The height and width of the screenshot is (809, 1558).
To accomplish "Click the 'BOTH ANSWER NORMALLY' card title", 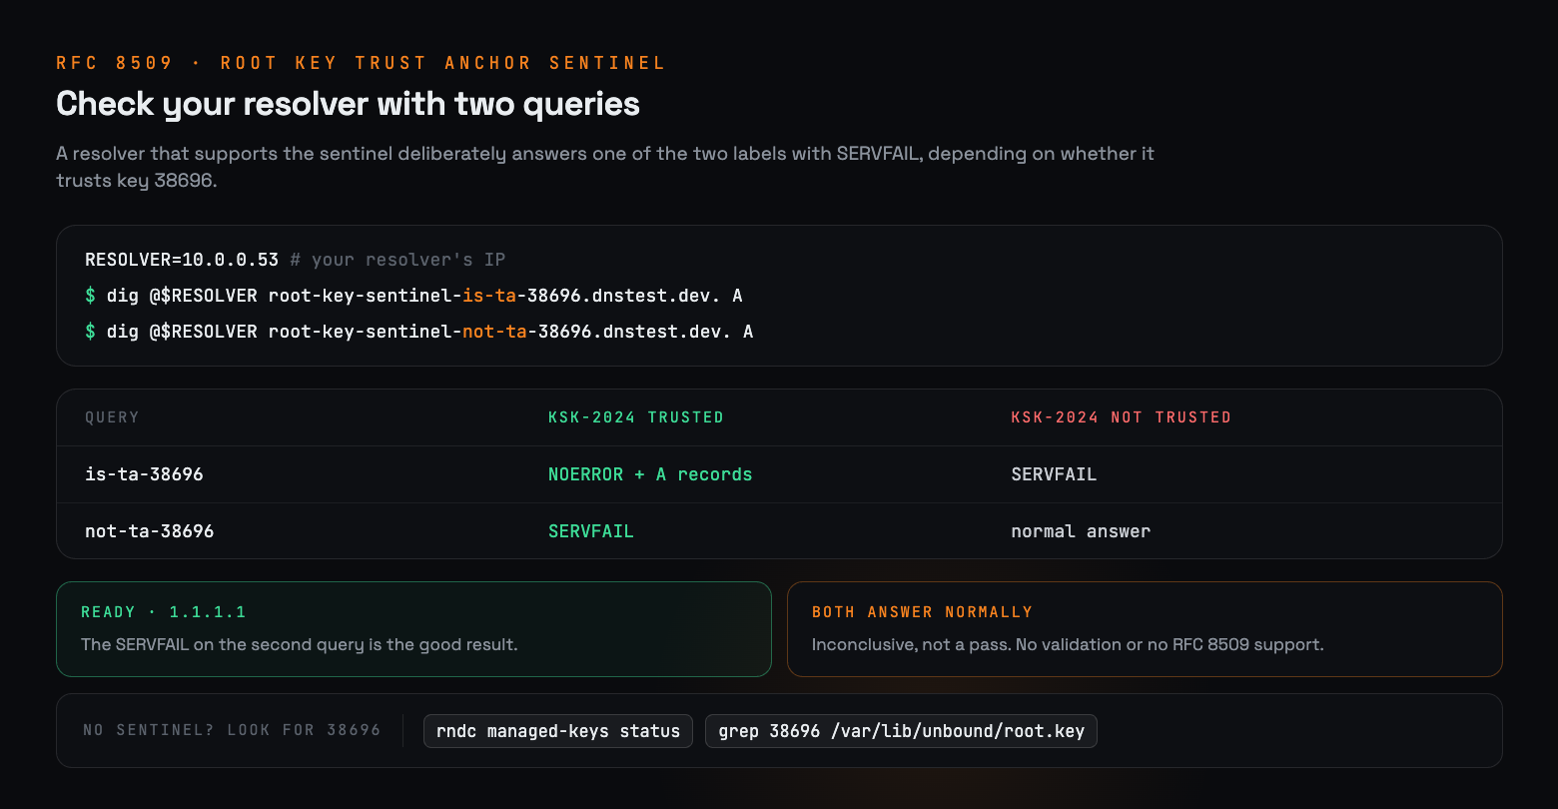I will [923, 612].
